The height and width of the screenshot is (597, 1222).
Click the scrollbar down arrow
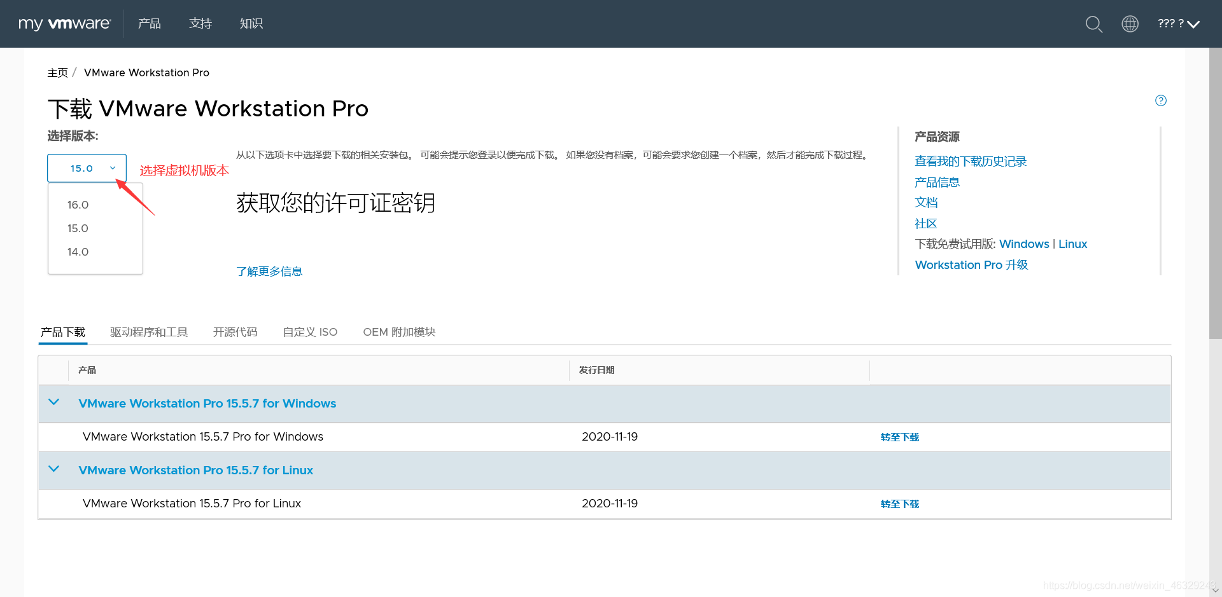coord(1215,590)
